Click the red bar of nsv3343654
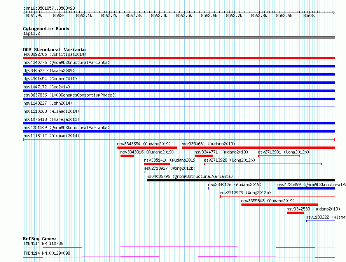The image size is (346, 262). click(x=147, y=148)
